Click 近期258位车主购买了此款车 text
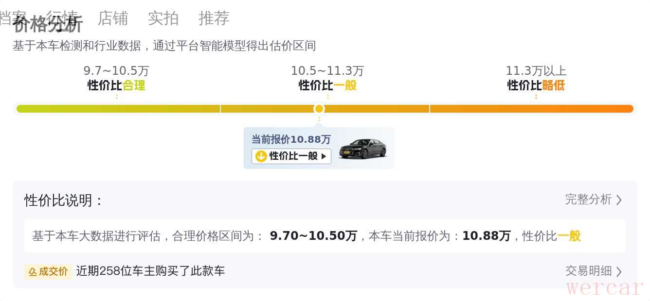This screenshot has width=650, height=301. tap(150, 271)
